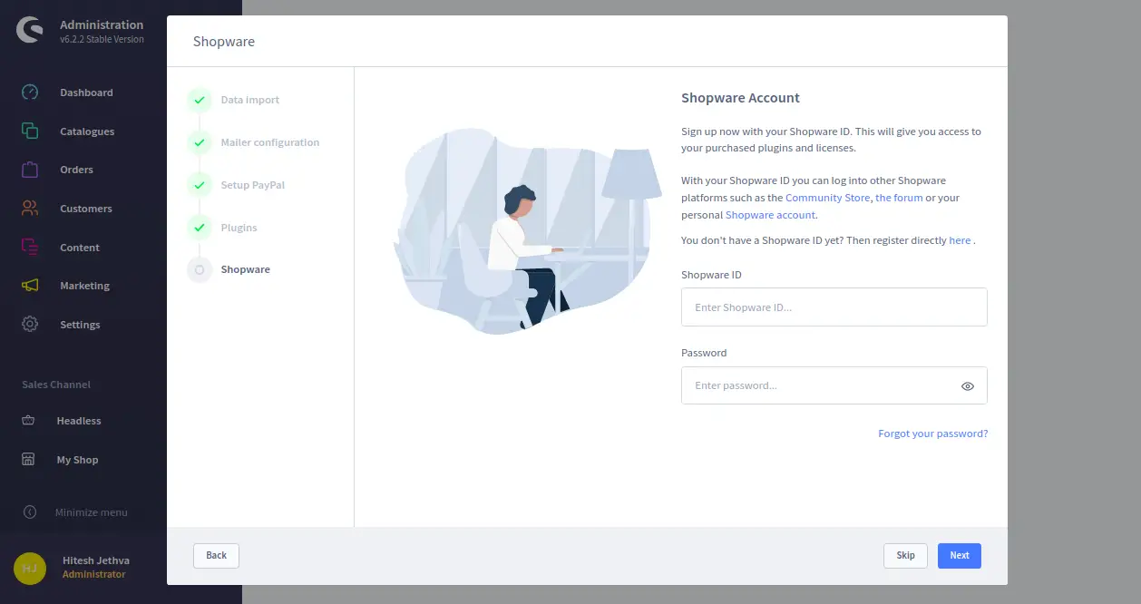Go to the Setup PayPal step
This screenshot has height=604, width=1141.
(x=253, y=185)
